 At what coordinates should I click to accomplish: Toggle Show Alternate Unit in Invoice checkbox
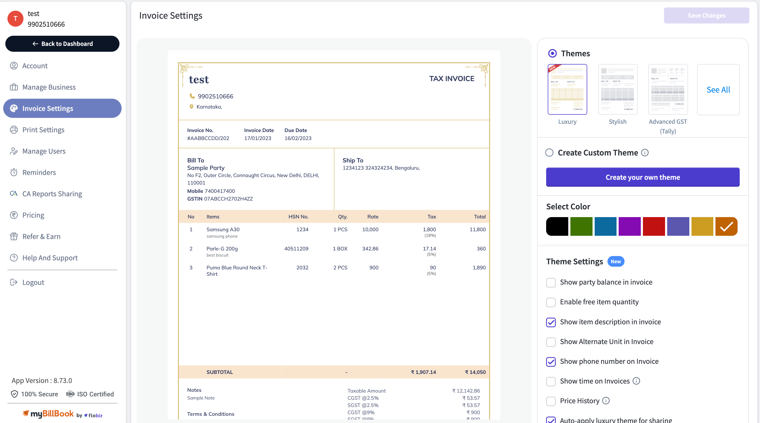[551, 342]
